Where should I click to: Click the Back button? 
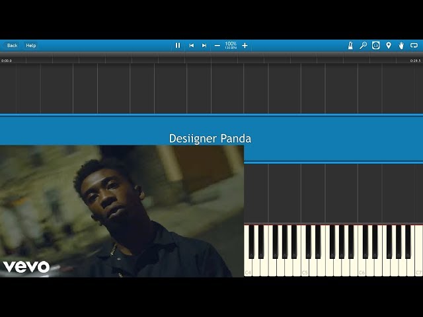pos(11,46)
